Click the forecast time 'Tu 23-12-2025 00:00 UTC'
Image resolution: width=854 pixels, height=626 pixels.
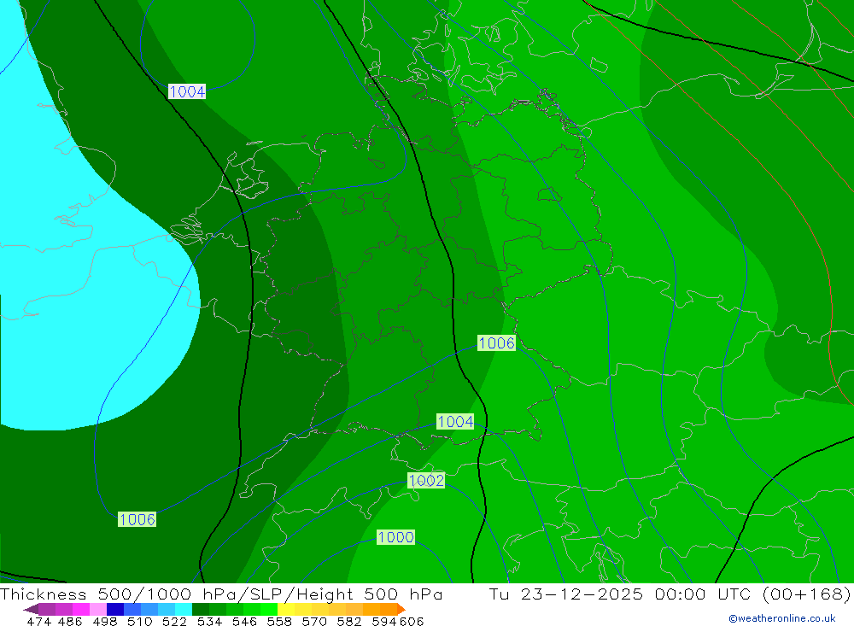(x=620, y=594)
